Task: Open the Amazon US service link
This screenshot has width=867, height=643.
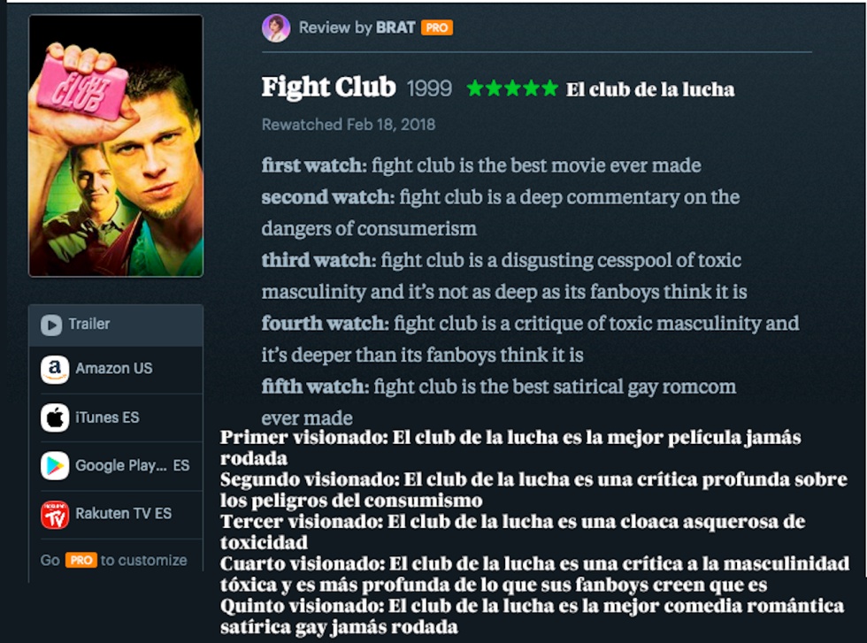Action: (114, 369)
